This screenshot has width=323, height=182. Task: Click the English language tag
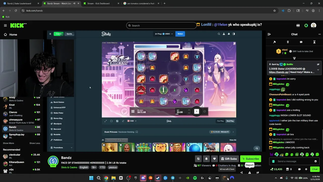pyautogui.click(x=84, y=167)
